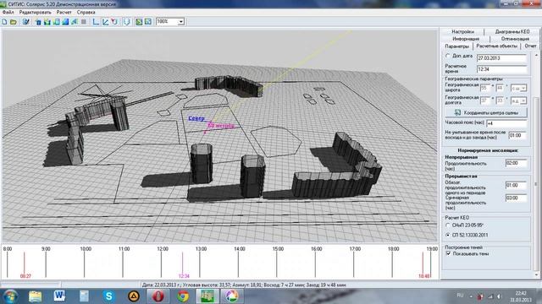
Task: Click the additional date field 27.03.2013
Action: (502, 58)
